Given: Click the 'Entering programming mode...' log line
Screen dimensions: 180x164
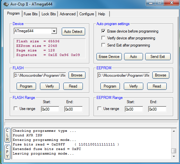Looking at the screenshot, I should point(44,140).
